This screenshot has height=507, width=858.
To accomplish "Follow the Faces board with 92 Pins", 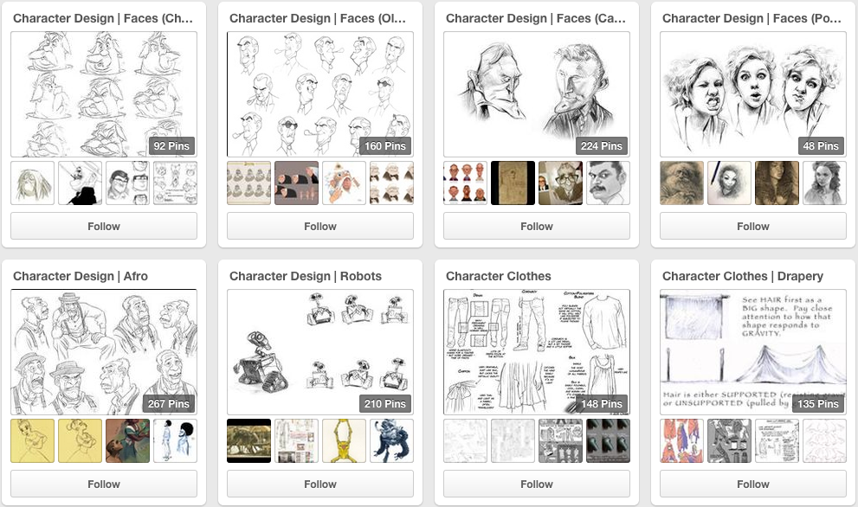I will tap(103, 227).
